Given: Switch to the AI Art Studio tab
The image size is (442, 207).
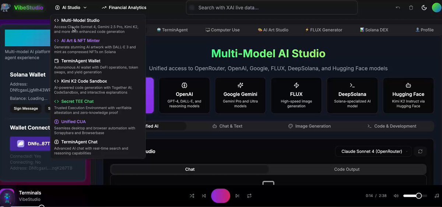Looking at the screenshot, I should tap(273, 30).
